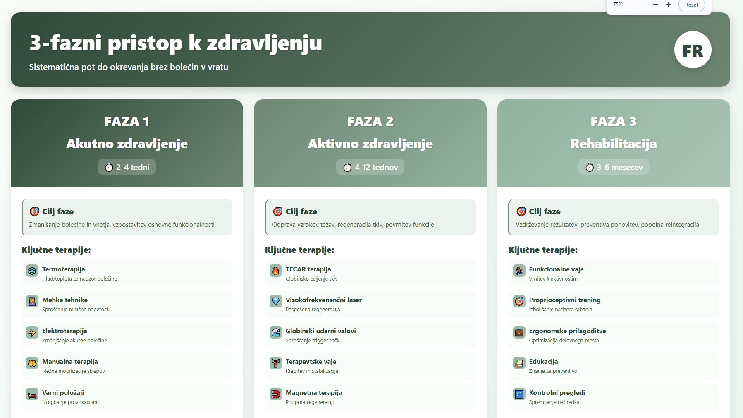The height and width of the screenshot is (418, 743).
Task: Click the Spremljanje napredka description
Action: point(554,402)
